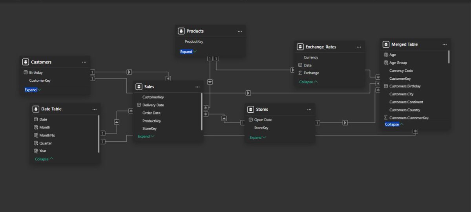Image resolution: width=471 pixels, height=212 pixels.
Task: Select Customers.Country field in Merged Table
Action: point(405,110)
